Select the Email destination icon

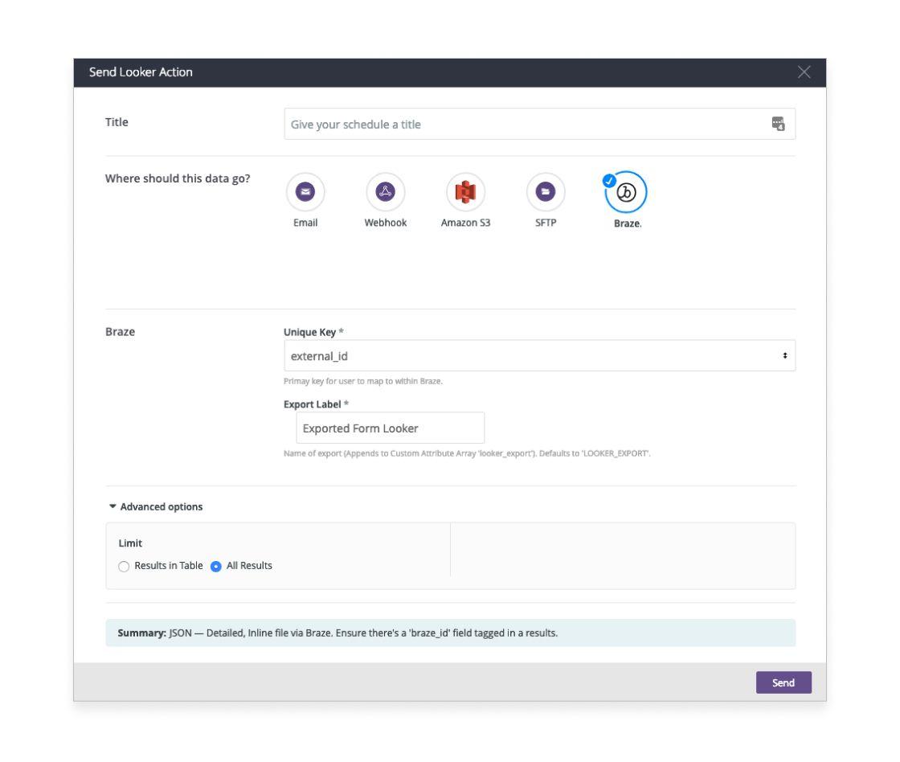(x=305, y=192)
